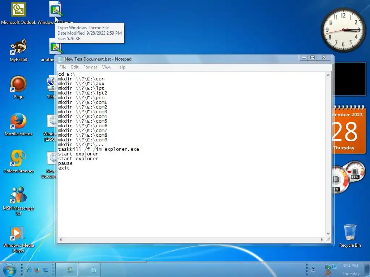Click the network tray icon
370x277 pixels.
(334, 267)
